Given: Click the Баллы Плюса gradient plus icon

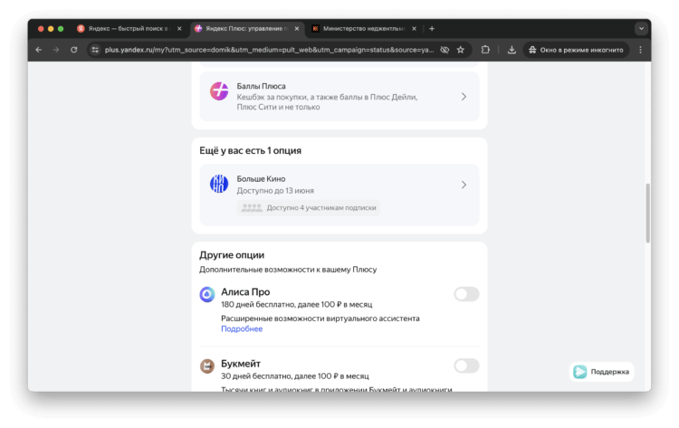Looking at the screenshot, I should (x=219, y=91).
